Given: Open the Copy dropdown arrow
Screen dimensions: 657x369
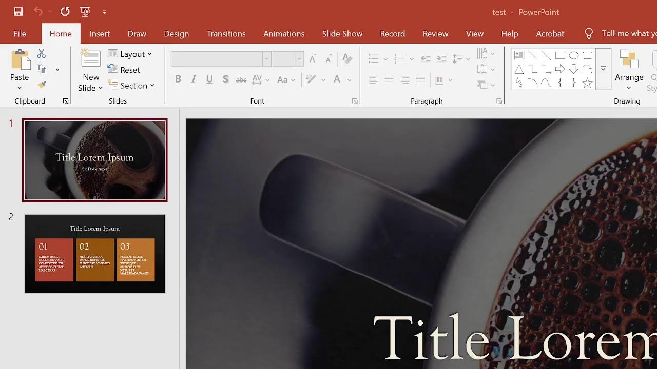Looking at the screenshot, I should [57, 70].
